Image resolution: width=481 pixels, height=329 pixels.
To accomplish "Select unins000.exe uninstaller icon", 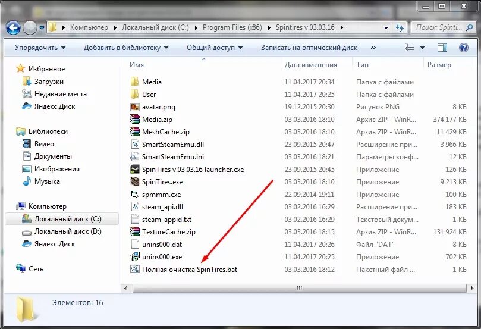I will click(134, 257).
